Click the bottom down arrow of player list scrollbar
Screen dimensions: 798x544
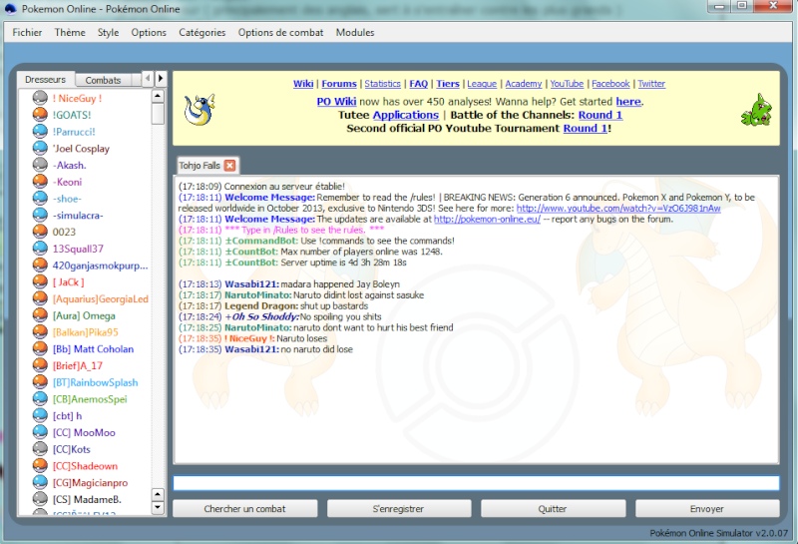coord(158,507)
